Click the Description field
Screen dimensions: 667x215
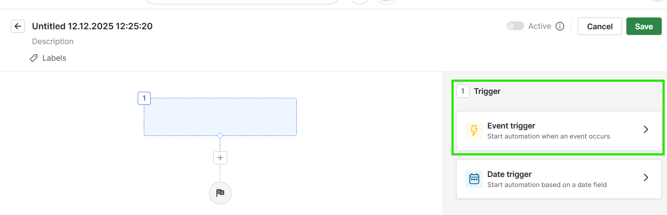[53, 42]
